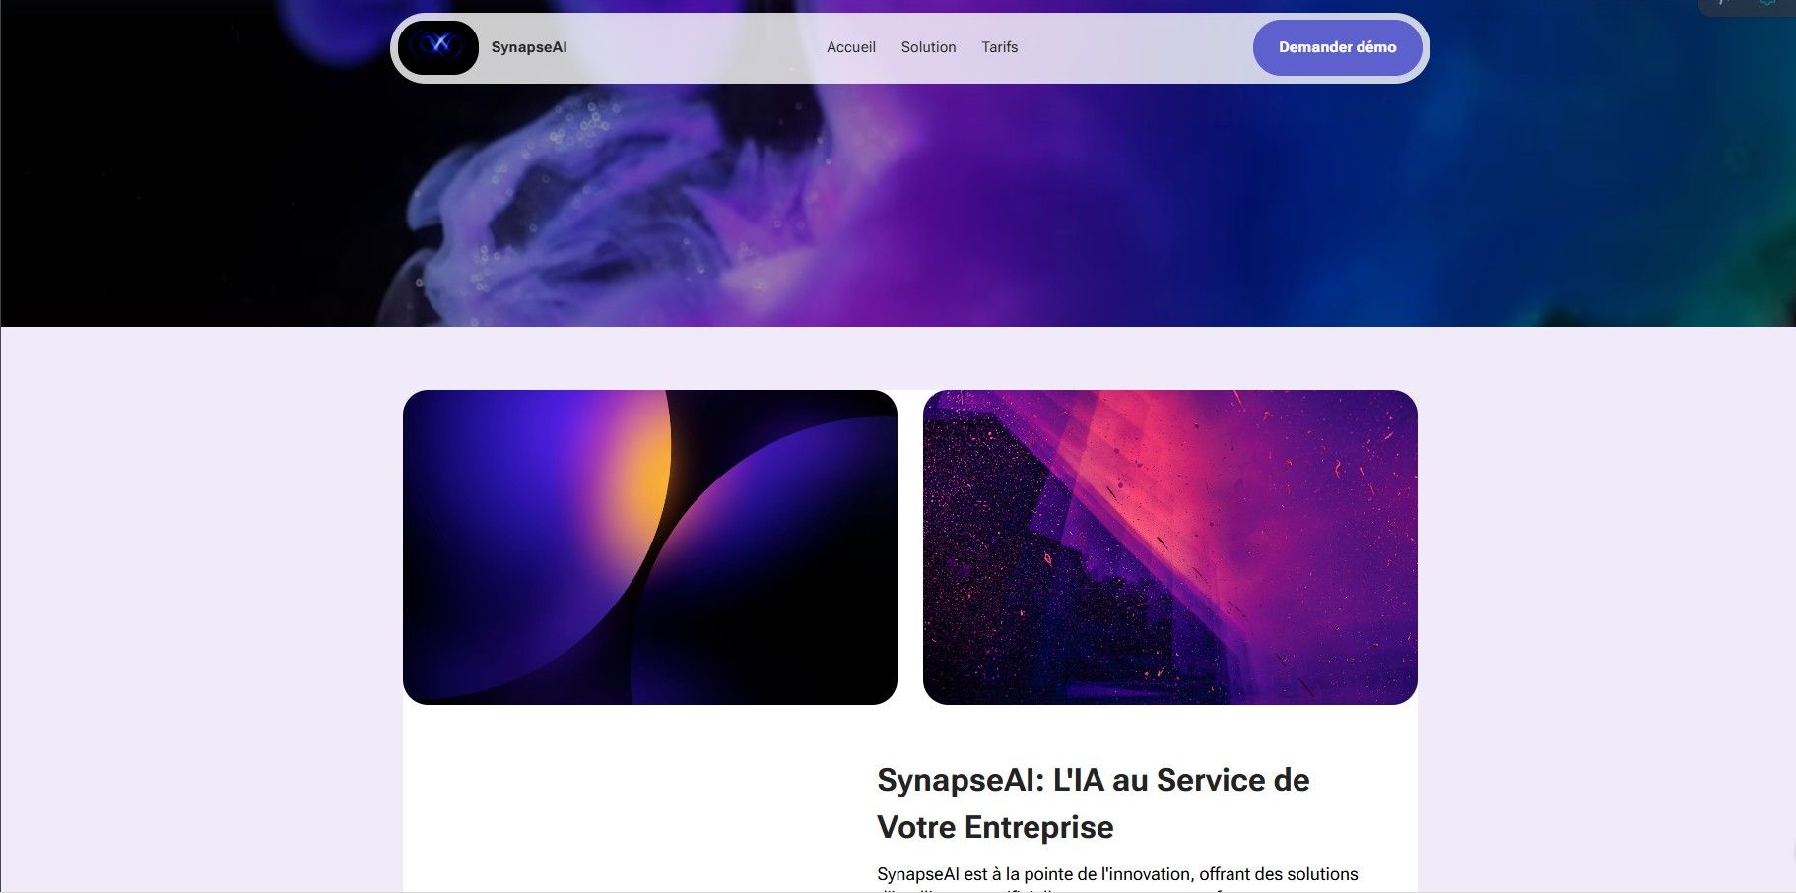This screenshot has height=893, width=1796.
Task: Click the paragraph starting SynapseAI est à la pointe
Action: click(x=1117, y=874)
